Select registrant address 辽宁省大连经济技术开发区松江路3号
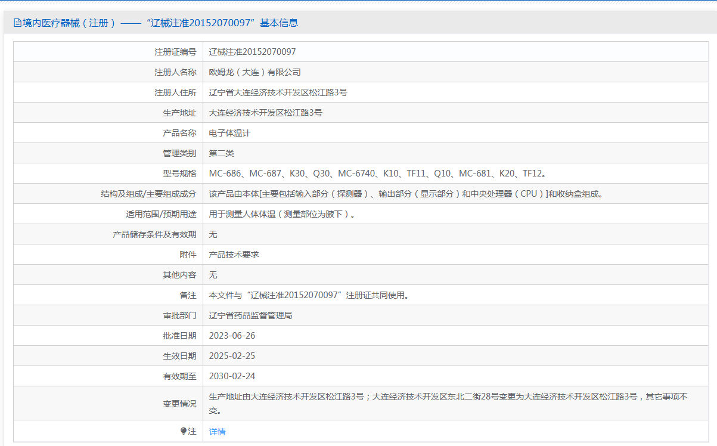Screen dimensions: 717x446 click(x=278, y=92)
